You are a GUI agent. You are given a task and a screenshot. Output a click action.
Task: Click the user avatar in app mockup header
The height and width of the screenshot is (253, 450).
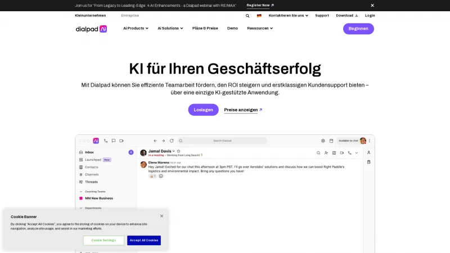(363, 141)
